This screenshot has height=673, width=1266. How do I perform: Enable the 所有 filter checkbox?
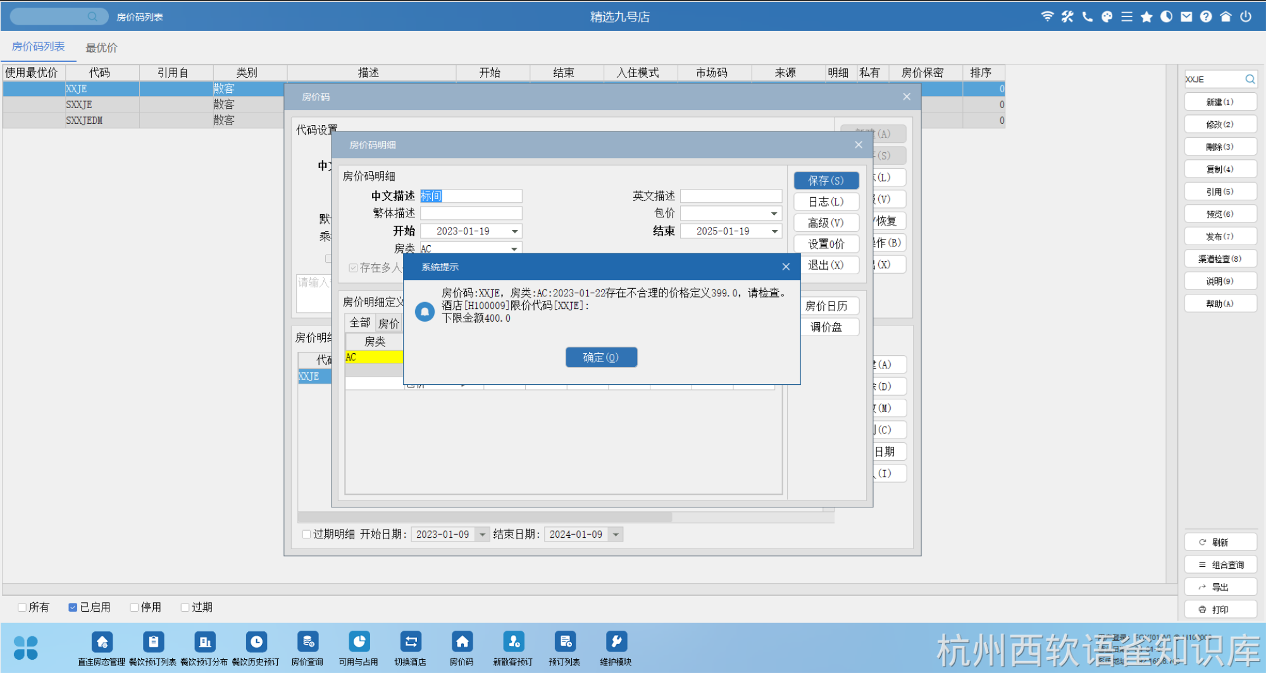[22, 607]
